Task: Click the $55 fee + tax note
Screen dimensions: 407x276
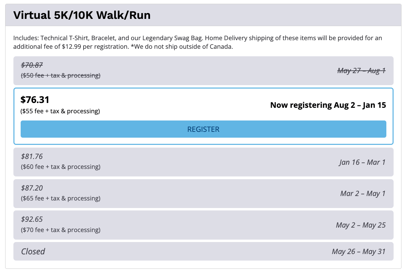Action: 60,111
